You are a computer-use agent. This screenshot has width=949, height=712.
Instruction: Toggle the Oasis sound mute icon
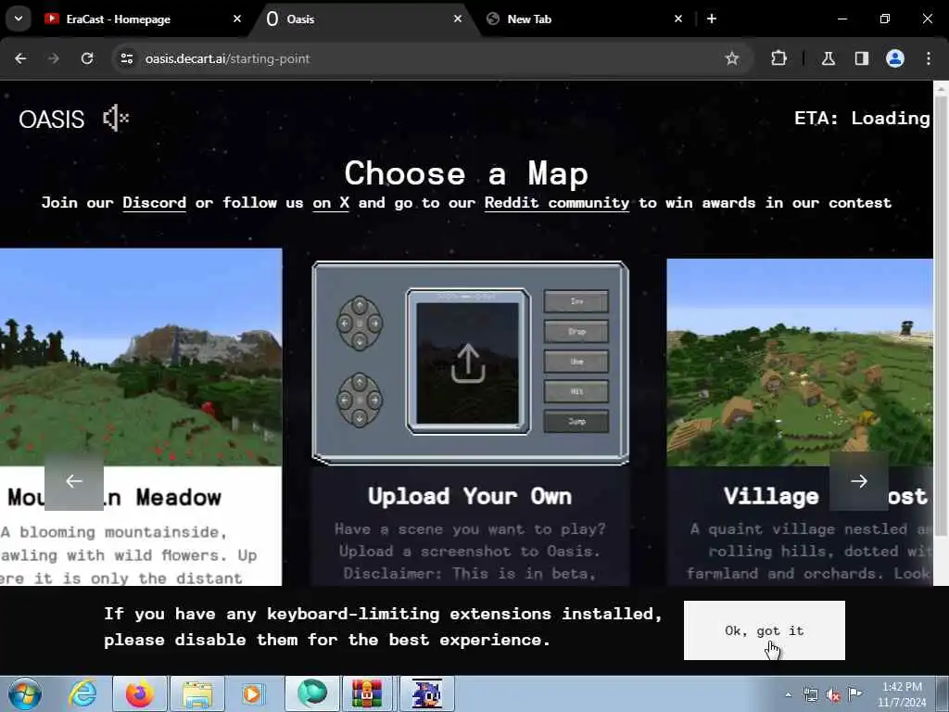[116, 118]
